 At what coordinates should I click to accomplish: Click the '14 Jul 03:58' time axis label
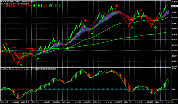pos(46,102)
